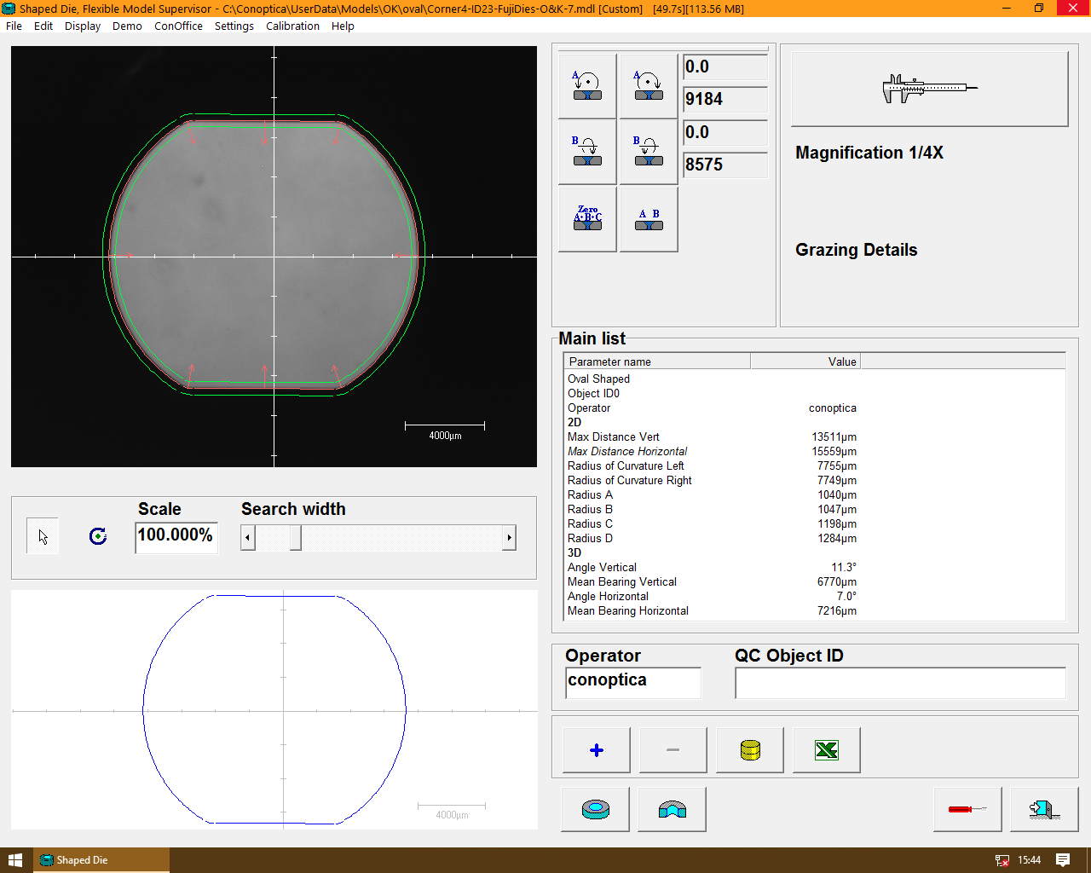Screen dimensions: 1091x873
Task: Click the circular refresh icon beside Scale
Action: click(x=98, y=536)
